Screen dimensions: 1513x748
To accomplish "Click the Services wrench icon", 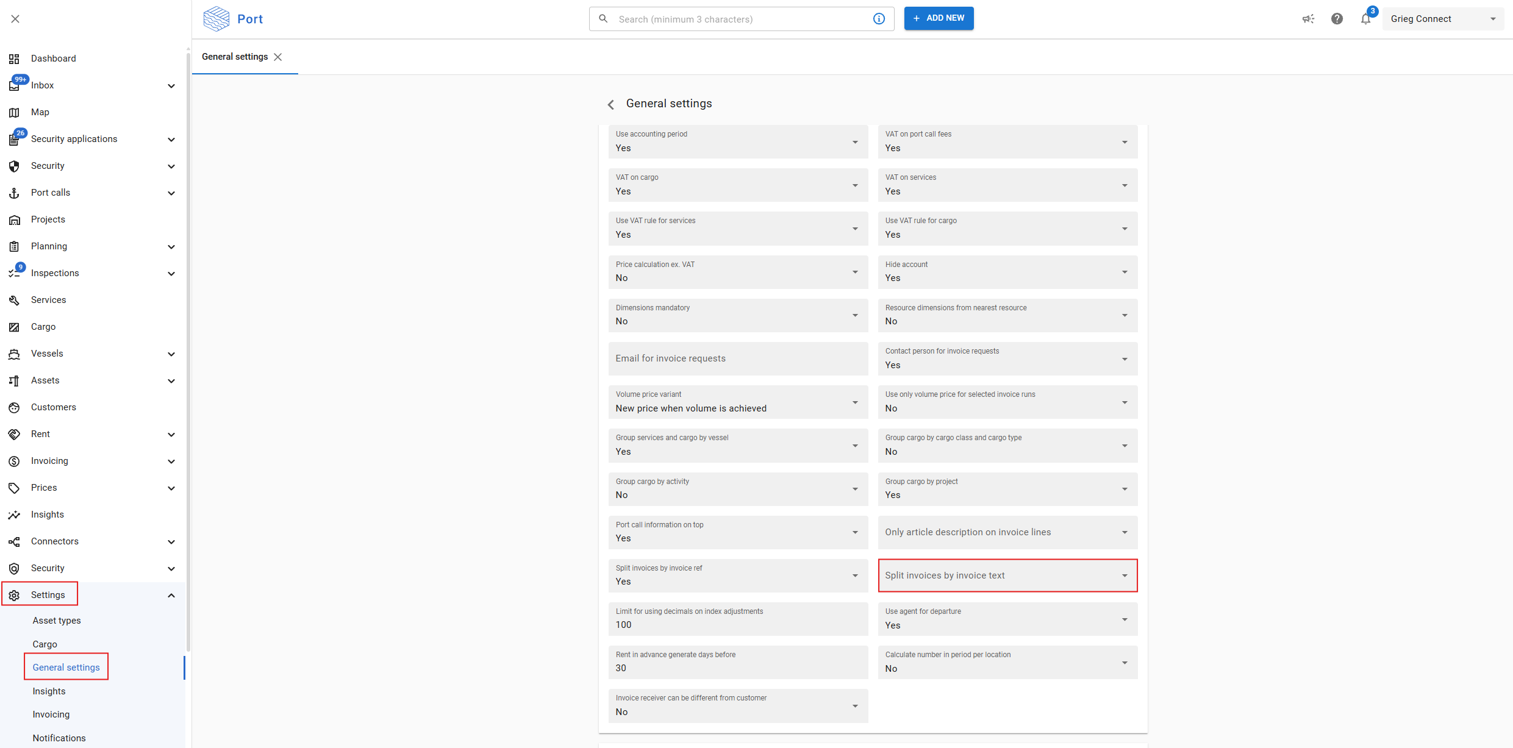I will coord(14,300).
